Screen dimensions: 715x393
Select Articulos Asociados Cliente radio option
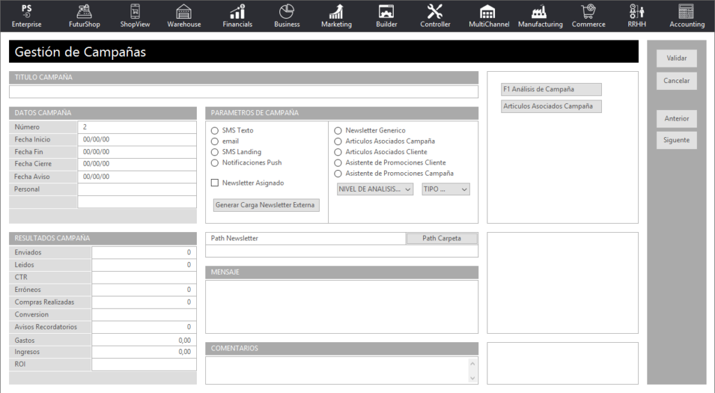338,152
